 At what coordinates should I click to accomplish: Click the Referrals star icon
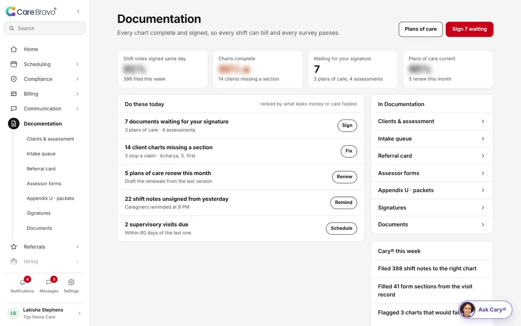(14, 246)
